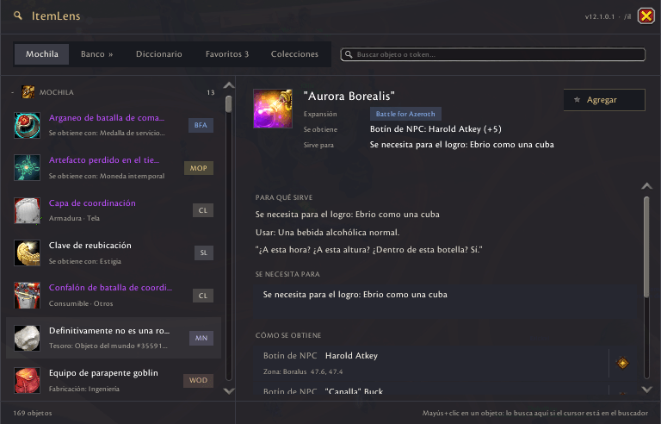Open Artefacto perdido en el tie... item name

(104, 160)
